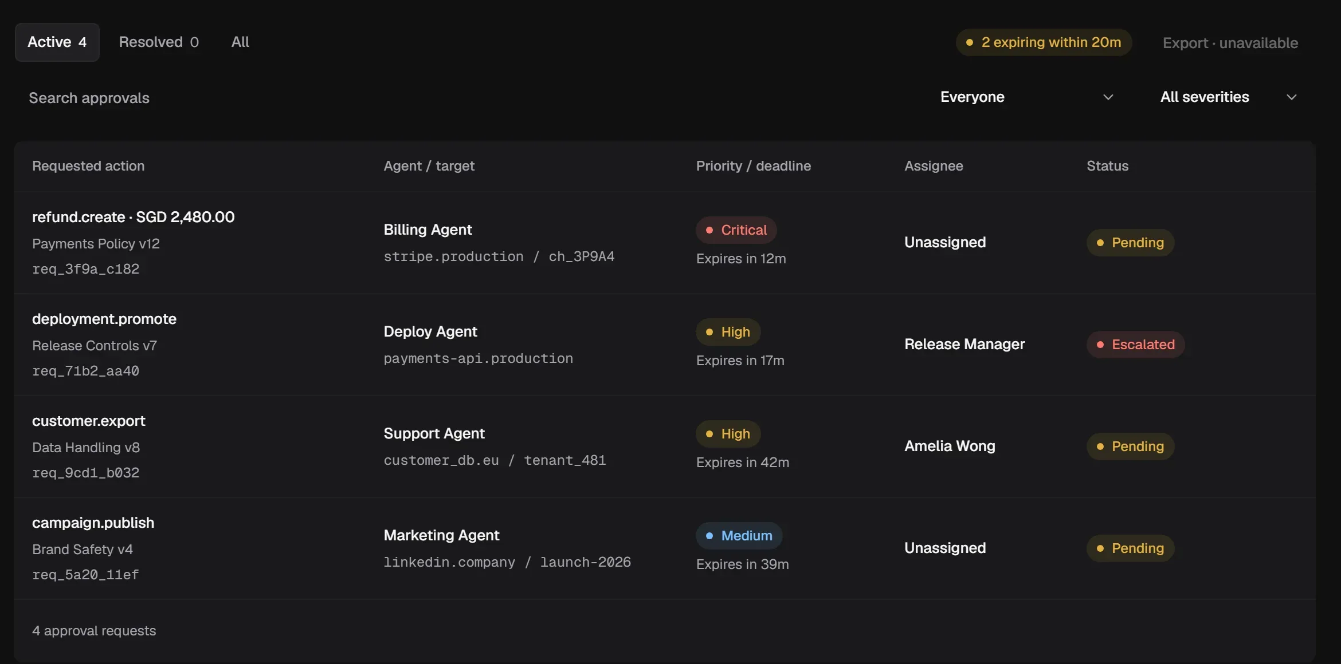Click the Medium priority badge
1341x664 pixels.
tap(739, 536)
